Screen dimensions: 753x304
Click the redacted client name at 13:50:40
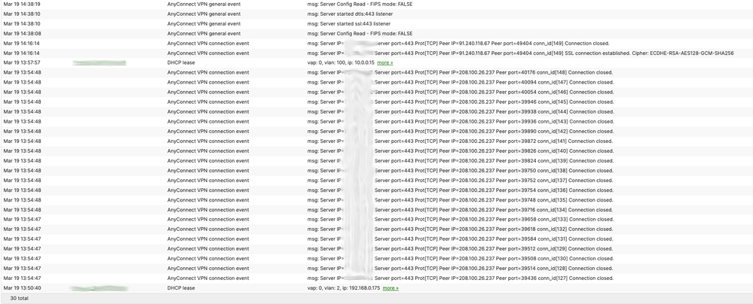pos(99,287)
